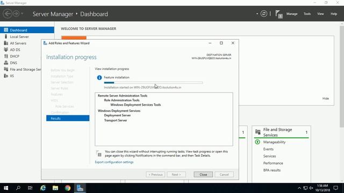Image resolution: width=344 pixels, height=193 pixels.
Task: Click Services in File and Storage tile
Action: tap(269, 156)
